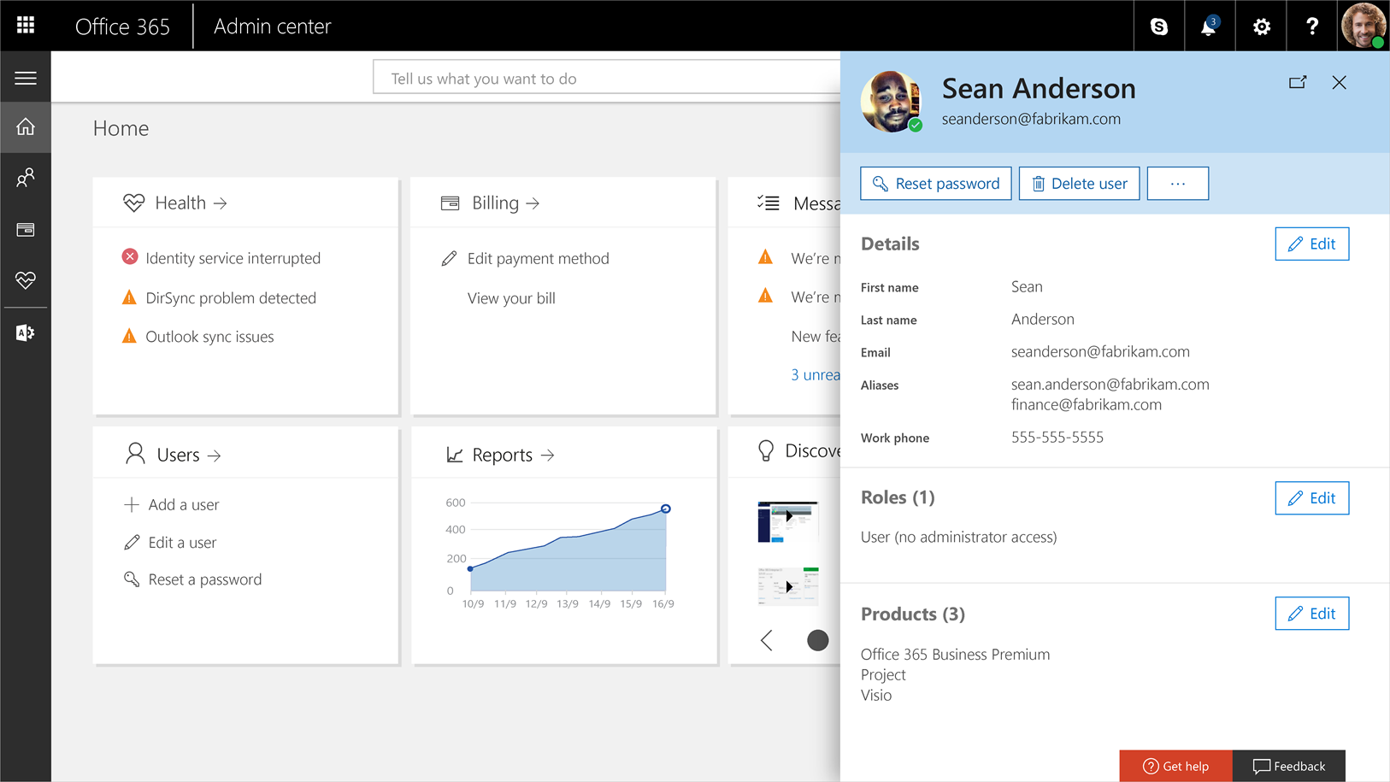Viewport: 1390px width, 782px height.
Task: Open the Office 365 app launcher grid
Action: 25,25
